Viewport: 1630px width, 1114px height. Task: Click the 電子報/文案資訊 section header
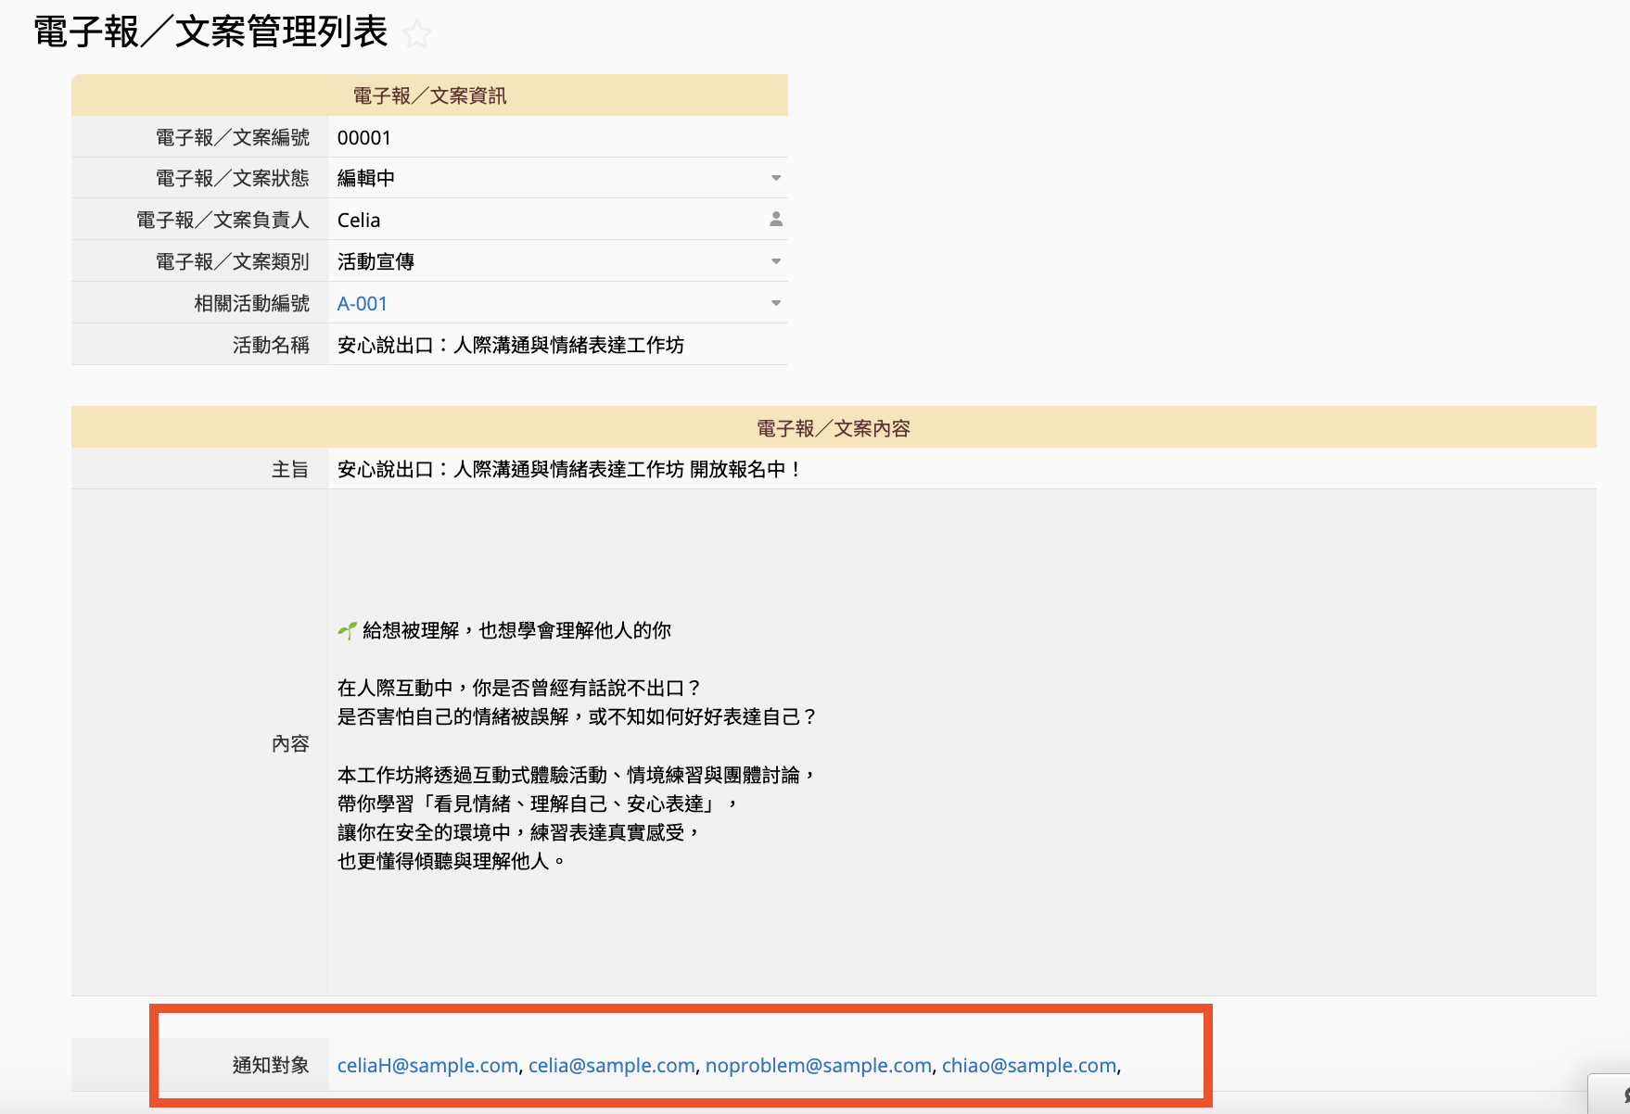[429, 95]
